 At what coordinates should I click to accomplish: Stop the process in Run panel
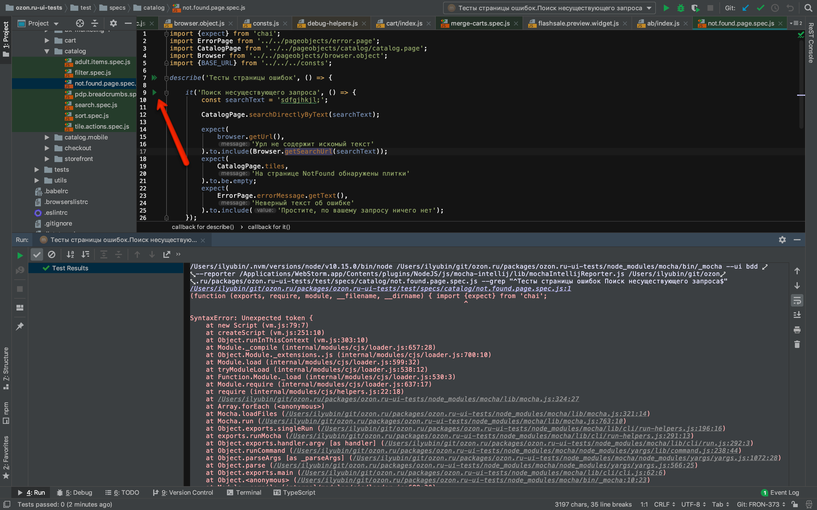tap(20, 289)
